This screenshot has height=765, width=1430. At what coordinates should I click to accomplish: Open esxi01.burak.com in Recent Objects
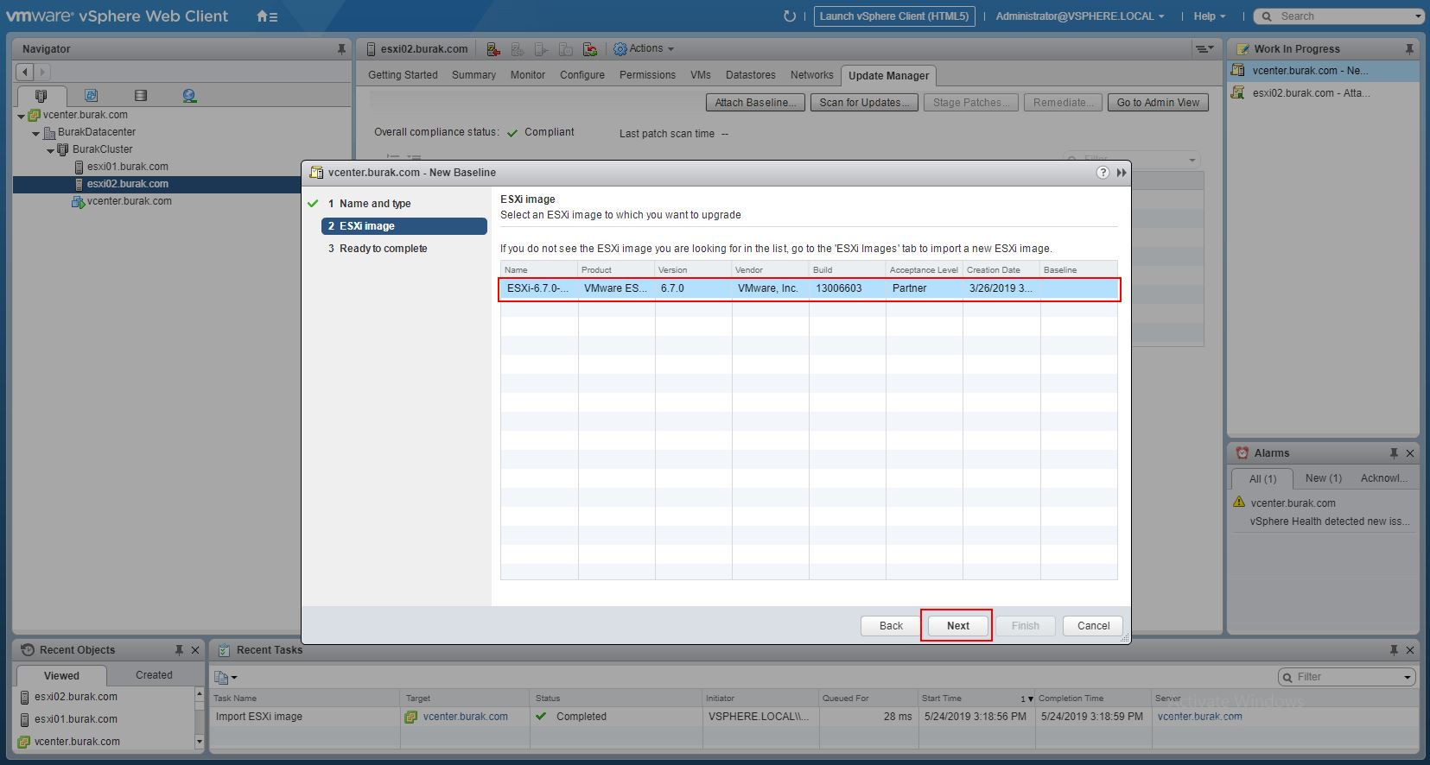click(x=76, y=719)
